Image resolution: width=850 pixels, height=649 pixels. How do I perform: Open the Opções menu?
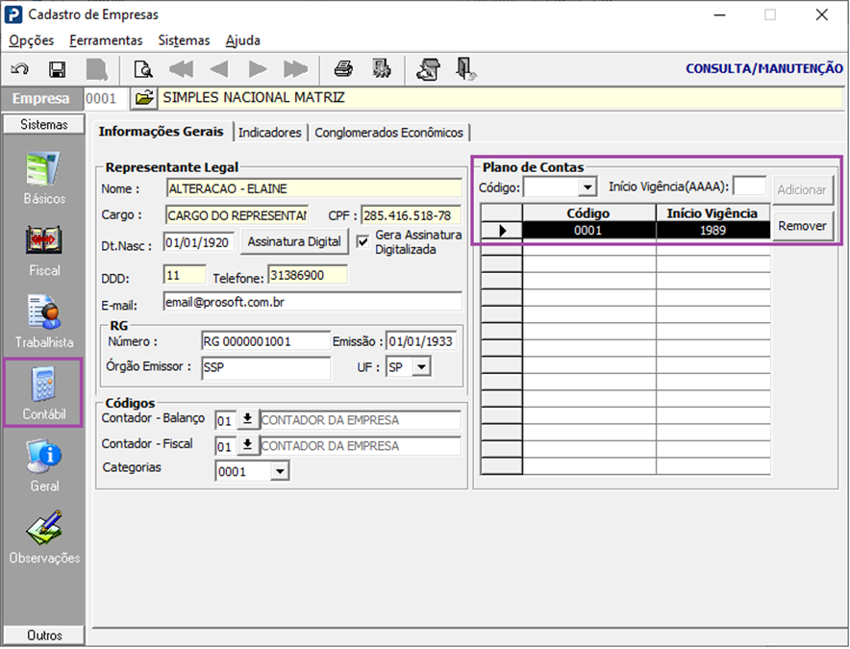pos(32,40)
